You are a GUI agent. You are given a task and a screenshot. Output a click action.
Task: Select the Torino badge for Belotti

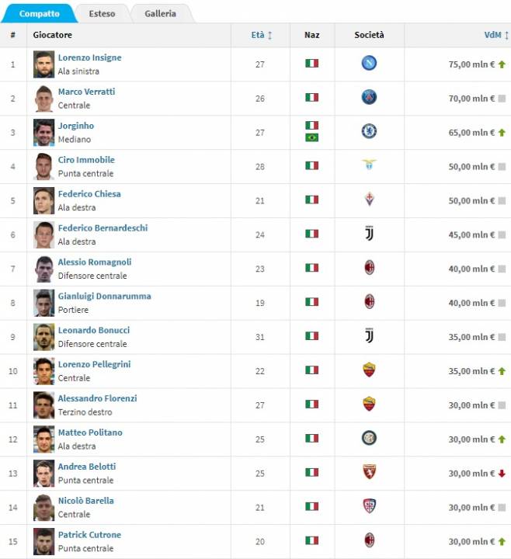(x=369, y=472)
